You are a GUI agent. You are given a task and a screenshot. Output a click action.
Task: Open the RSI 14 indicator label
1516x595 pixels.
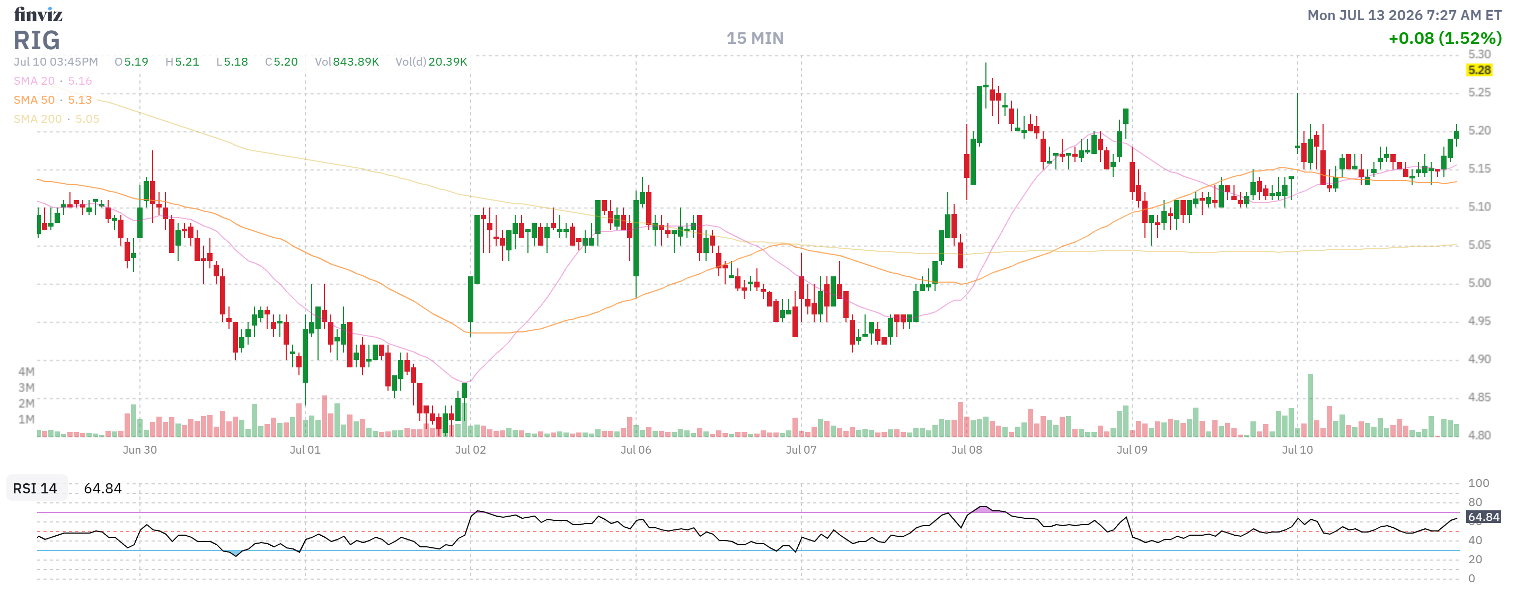click(36, 488)
